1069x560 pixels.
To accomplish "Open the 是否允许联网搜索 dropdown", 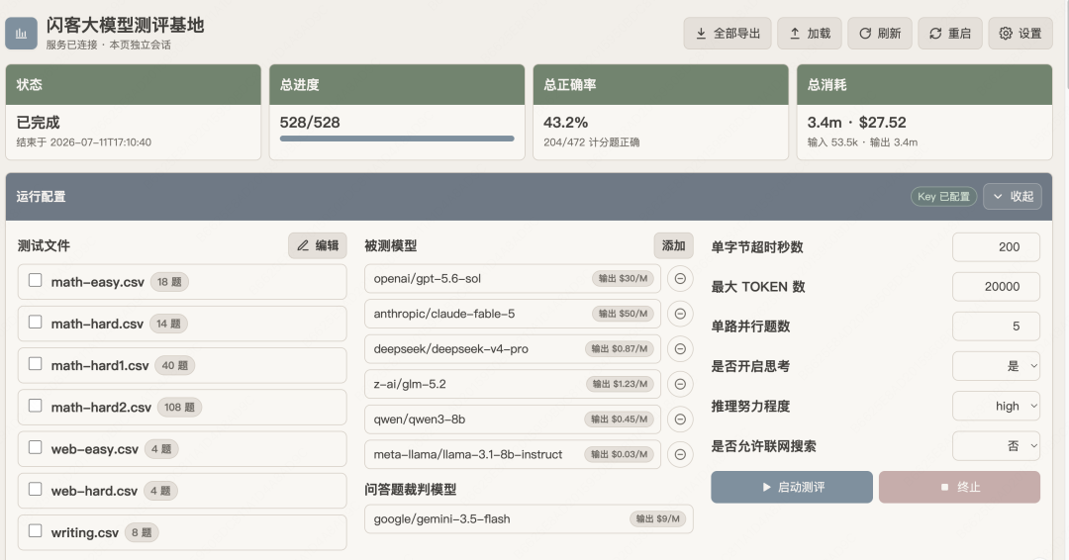I will tap(996, 446).
